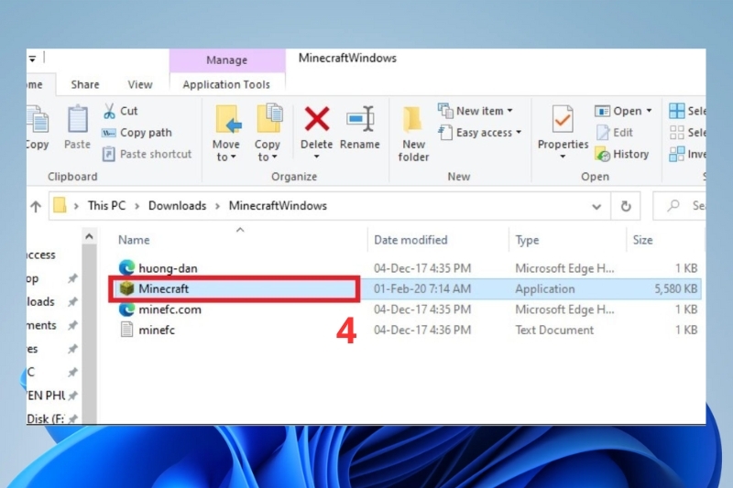Expand the Delete dropdown arrow

coord(316,157)
